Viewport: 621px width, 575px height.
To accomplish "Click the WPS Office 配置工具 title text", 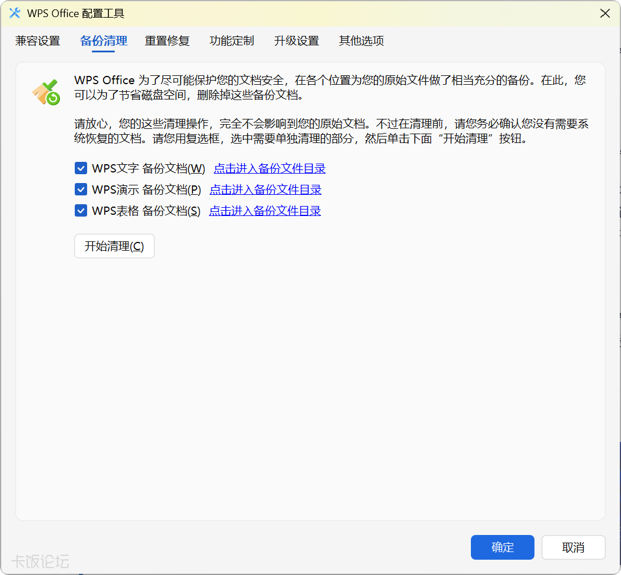I will point(76,14).
